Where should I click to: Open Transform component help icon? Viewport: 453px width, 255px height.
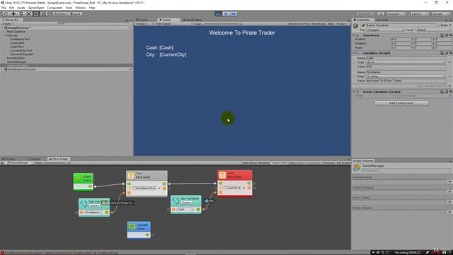click(x=442, y=35)
